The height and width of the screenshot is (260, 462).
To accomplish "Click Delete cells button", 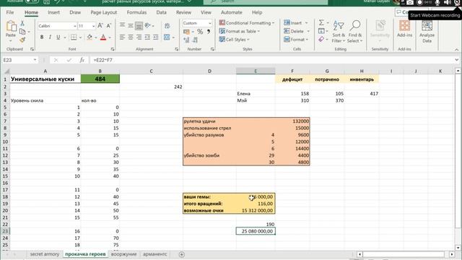I will (294, 31).
